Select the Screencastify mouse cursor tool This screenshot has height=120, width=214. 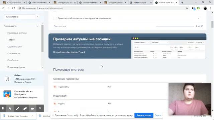point(10,108)
